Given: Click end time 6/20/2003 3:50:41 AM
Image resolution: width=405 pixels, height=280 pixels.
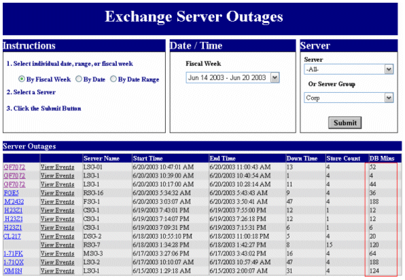Looking at the screenshot, I should click(239, 201).
